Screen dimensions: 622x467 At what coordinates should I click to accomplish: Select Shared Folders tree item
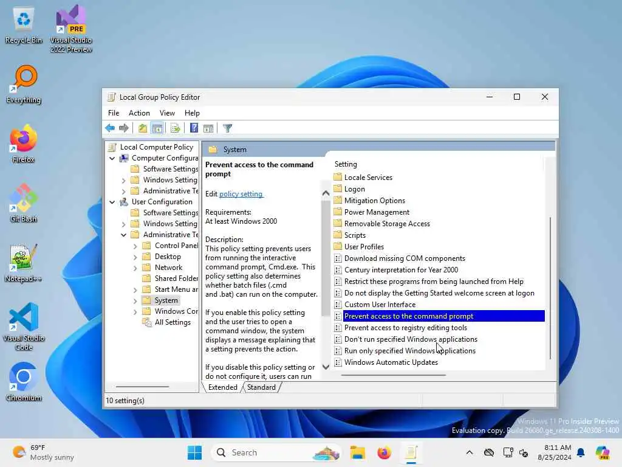pos(176,278)
